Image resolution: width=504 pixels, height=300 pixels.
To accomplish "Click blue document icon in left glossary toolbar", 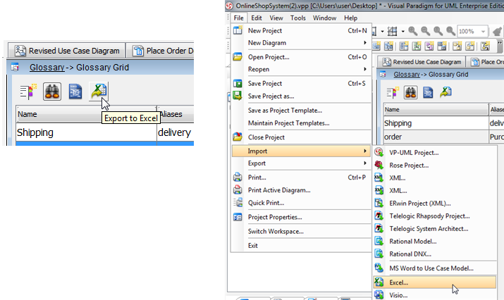I will (x=75, y=92).
